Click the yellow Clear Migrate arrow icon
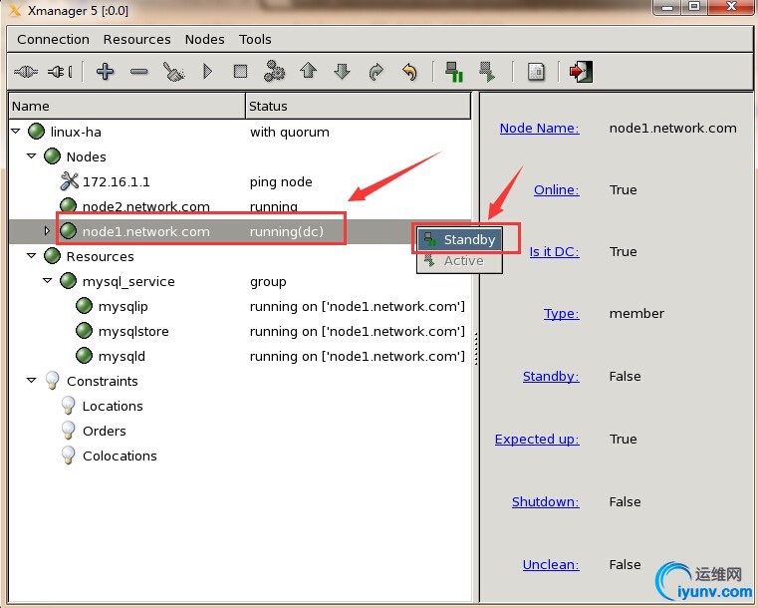The image size is (758, 608). pyautogui.click(x=409, y=72)
